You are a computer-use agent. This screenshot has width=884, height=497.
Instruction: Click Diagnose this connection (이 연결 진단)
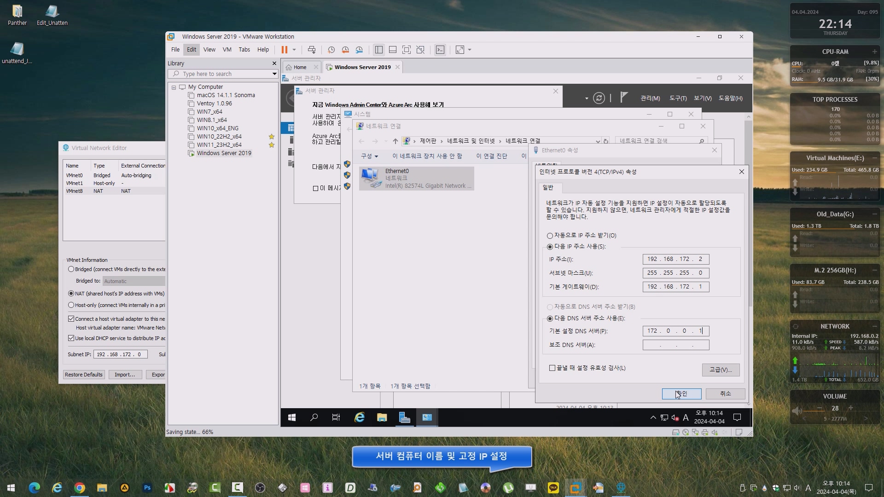coord(491,156)
